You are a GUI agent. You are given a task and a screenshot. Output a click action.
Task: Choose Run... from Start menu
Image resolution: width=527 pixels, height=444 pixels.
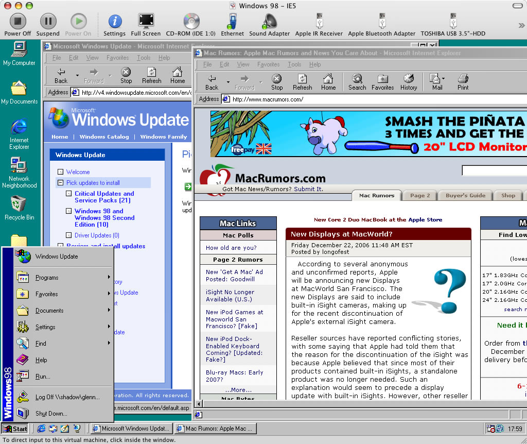point(63,377)
